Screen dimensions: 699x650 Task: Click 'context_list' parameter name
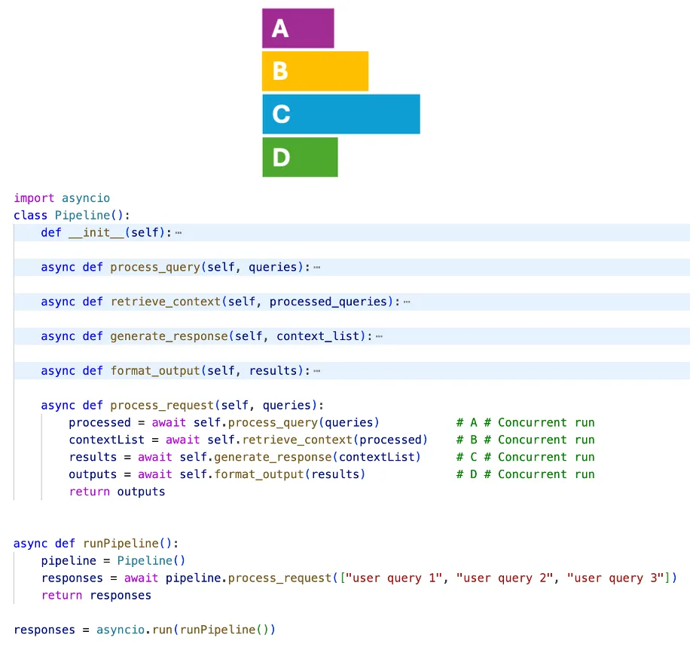(x=318, y=336)
